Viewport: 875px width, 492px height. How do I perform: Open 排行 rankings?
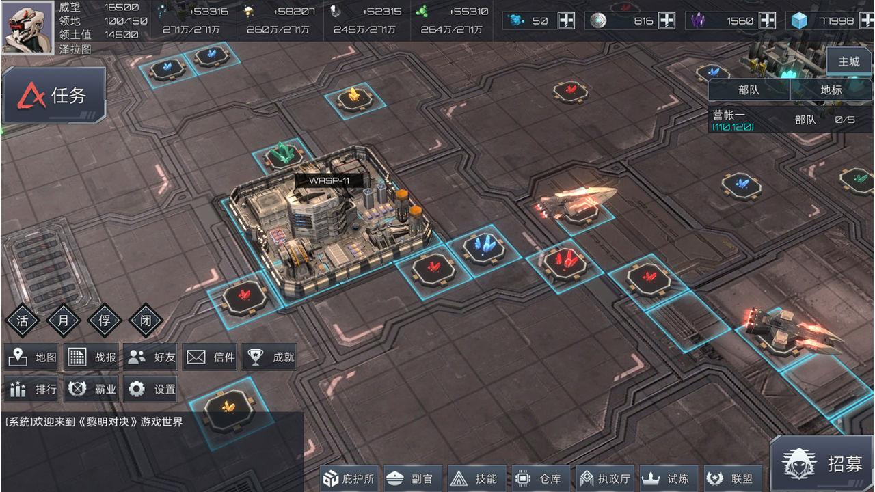point(32,389)
